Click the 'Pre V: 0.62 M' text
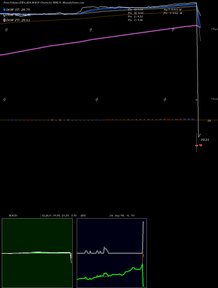 coord(173,13)
